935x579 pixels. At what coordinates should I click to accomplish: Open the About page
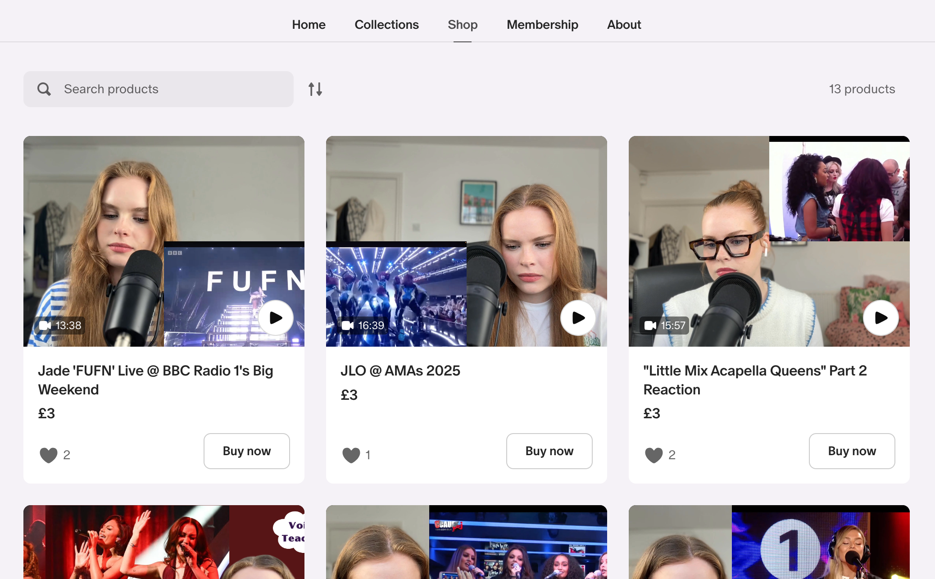pyautogui.click(x=624, y=24)
